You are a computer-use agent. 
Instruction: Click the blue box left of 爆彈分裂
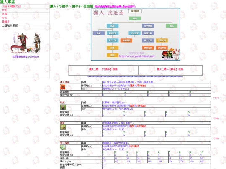[x=134, y=33]
